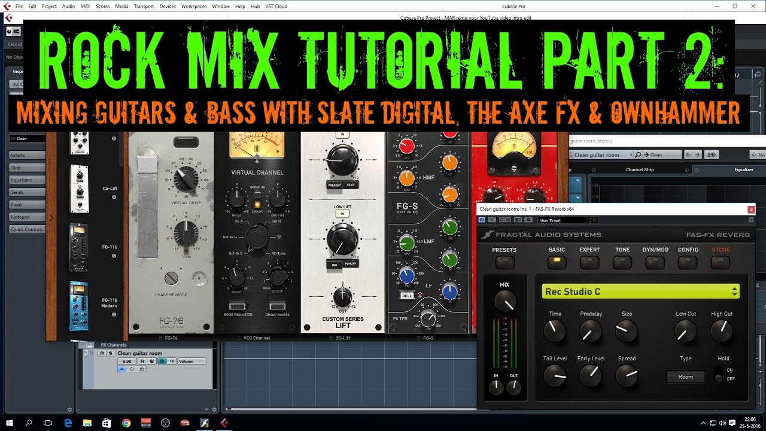
Task: Toggle Read automation on Clean guitar room
Action: click(142, 361)
